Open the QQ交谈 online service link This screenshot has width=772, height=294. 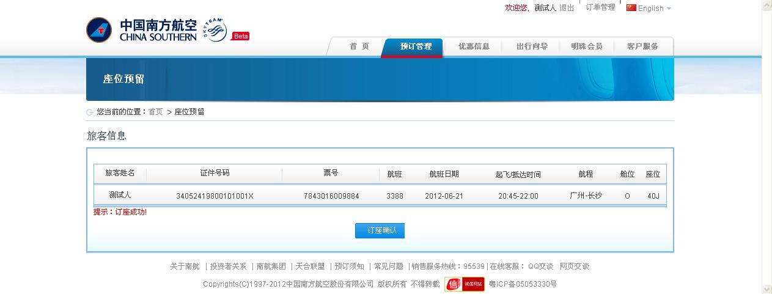pos(540,266)
